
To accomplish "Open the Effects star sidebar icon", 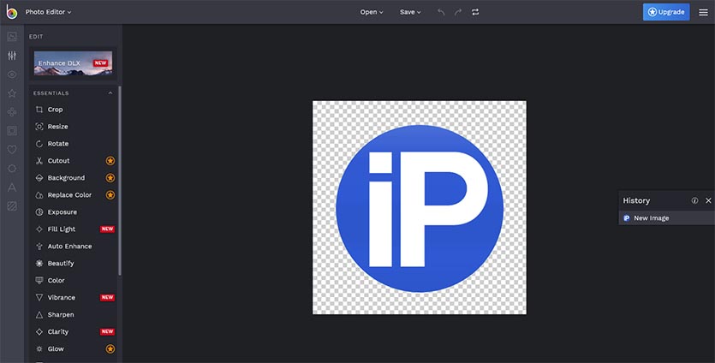I will tap(12, 93).
